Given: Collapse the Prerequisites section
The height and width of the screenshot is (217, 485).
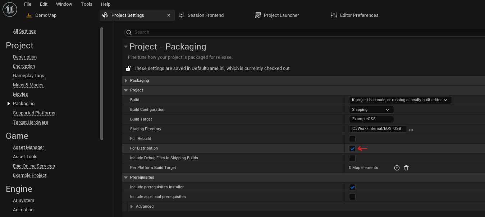Looking at the screenshot, I should coord(125,177).
